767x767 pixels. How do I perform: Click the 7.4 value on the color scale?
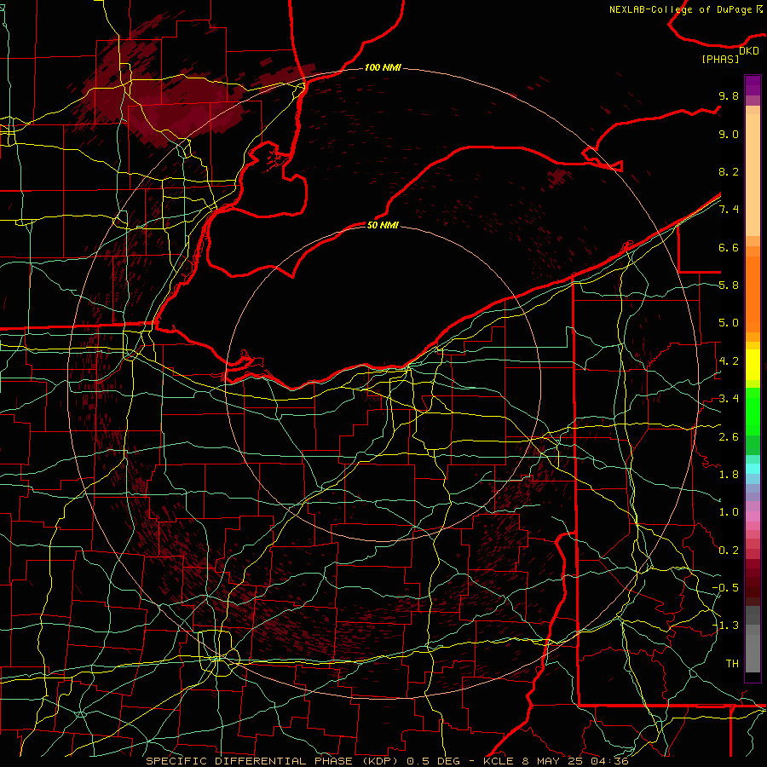[729, 210]
